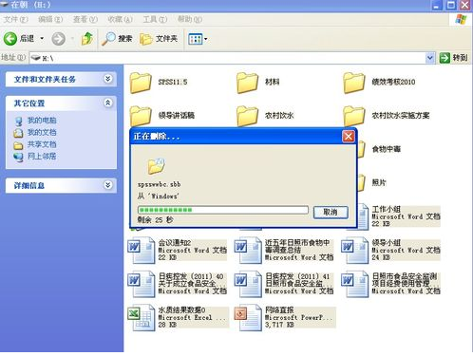The width and height of the screenshot is (473, 356).
Task: Select the 照片 folder label
Action: click(x=379, y=182)
